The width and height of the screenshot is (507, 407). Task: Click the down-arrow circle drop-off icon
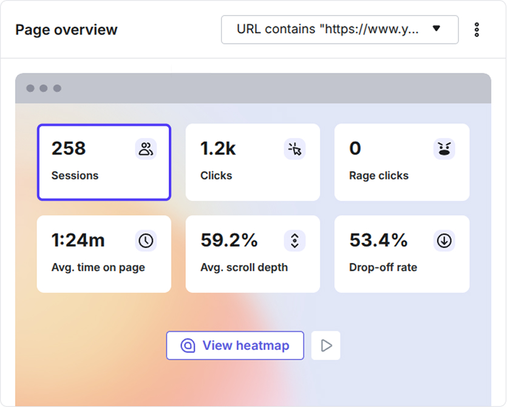(x=444, y=241)
